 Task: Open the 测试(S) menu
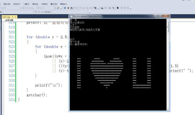pyautogui.click(x=35, y=4)
